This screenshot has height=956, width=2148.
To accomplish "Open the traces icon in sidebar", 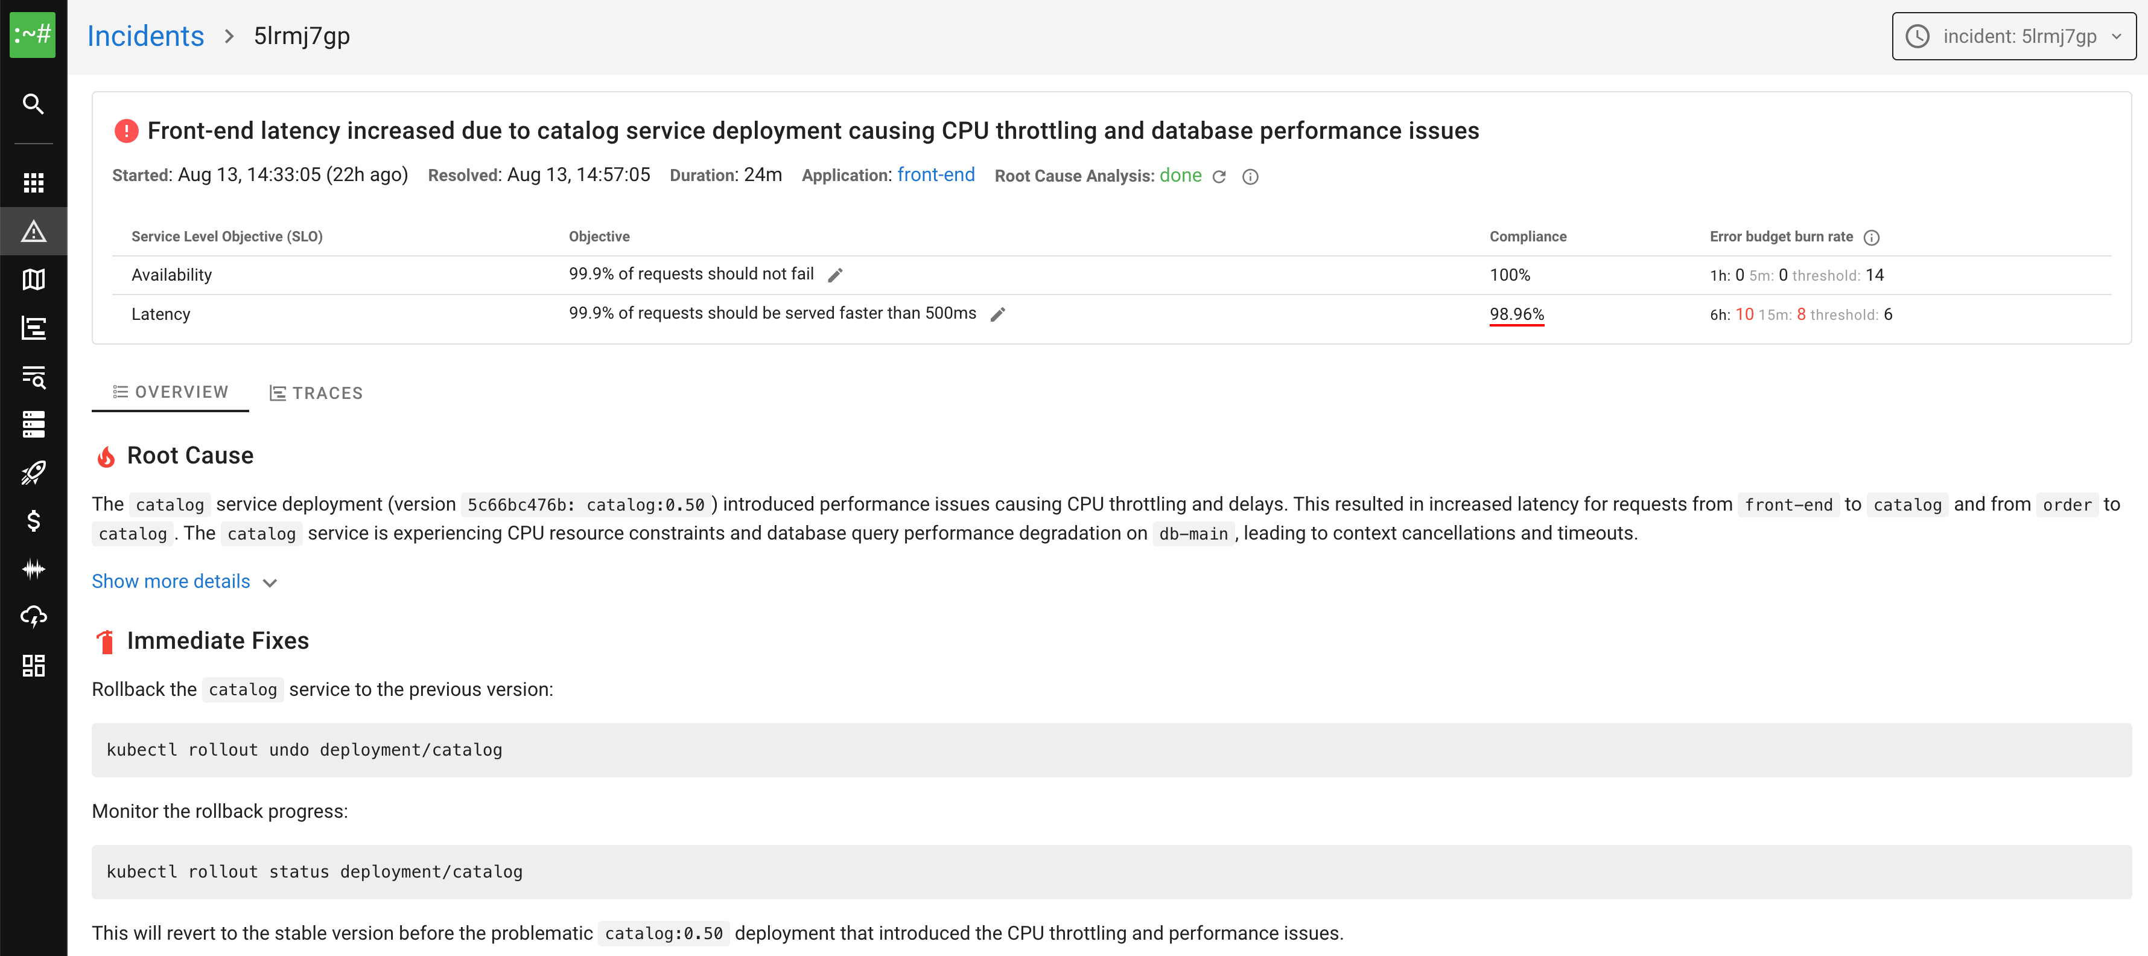I will click(x=33, y=328).
